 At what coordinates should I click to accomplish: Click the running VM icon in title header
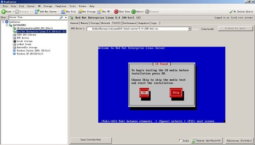72,18
